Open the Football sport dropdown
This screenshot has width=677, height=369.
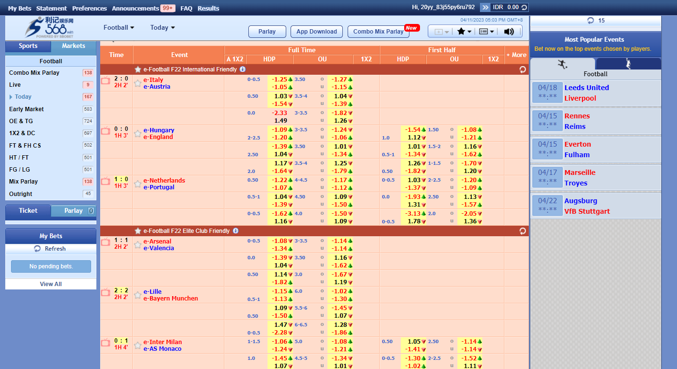click(118, 28)
